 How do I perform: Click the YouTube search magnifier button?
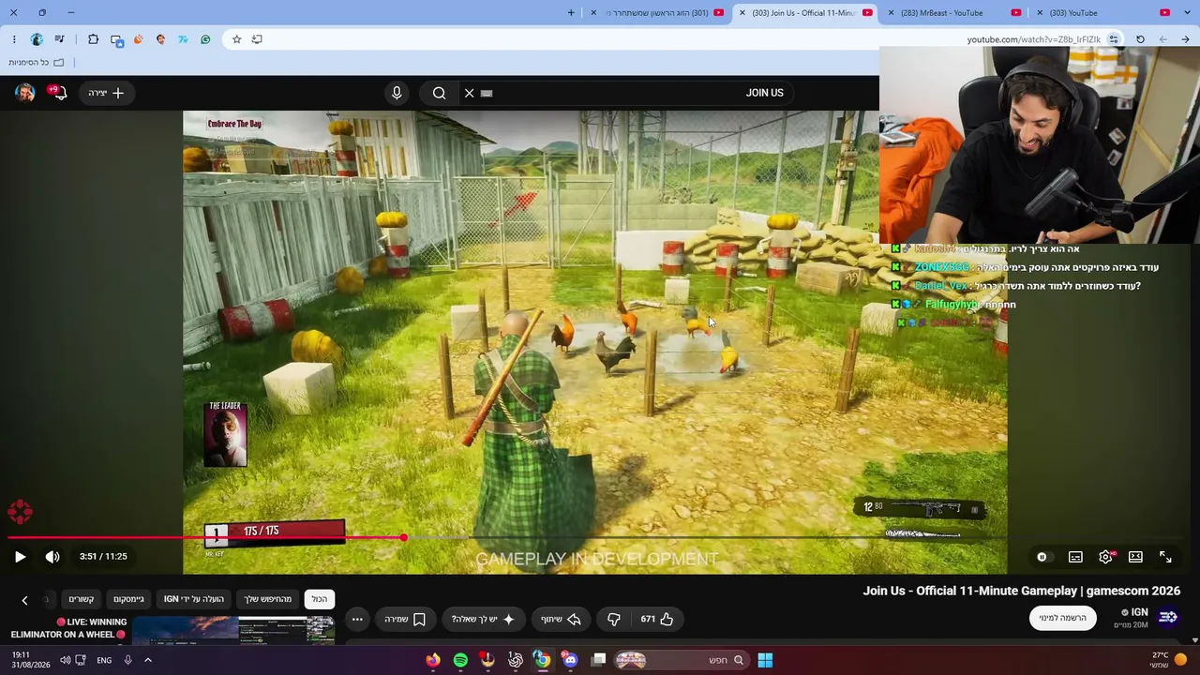439,93
